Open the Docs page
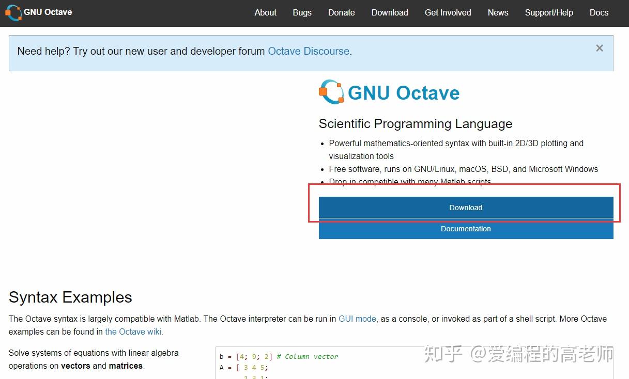Image resolution: width=629 pixels, height=379 pixels. point(599,12)
